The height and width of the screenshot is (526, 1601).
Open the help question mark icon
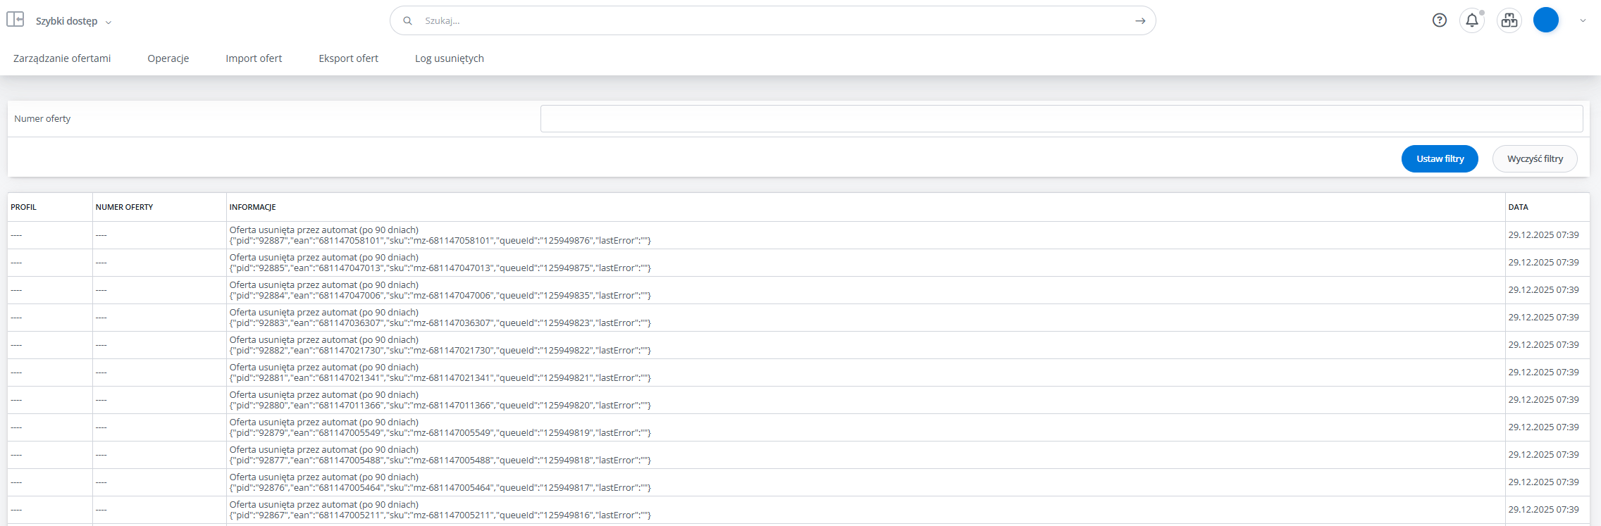pos(1439,20)
